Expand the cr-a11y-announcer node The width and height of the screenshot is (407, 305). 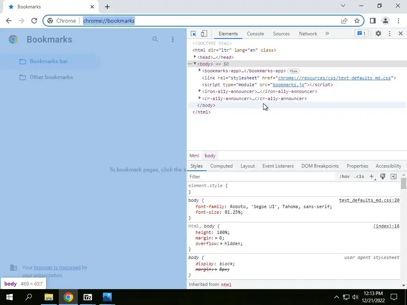point(200,98)
